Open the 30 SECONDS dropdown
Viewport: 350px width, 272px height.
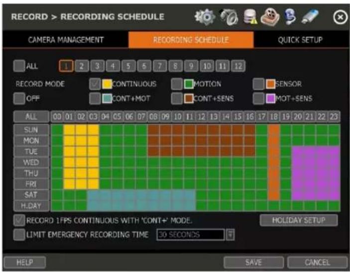[x=191, y=235]
